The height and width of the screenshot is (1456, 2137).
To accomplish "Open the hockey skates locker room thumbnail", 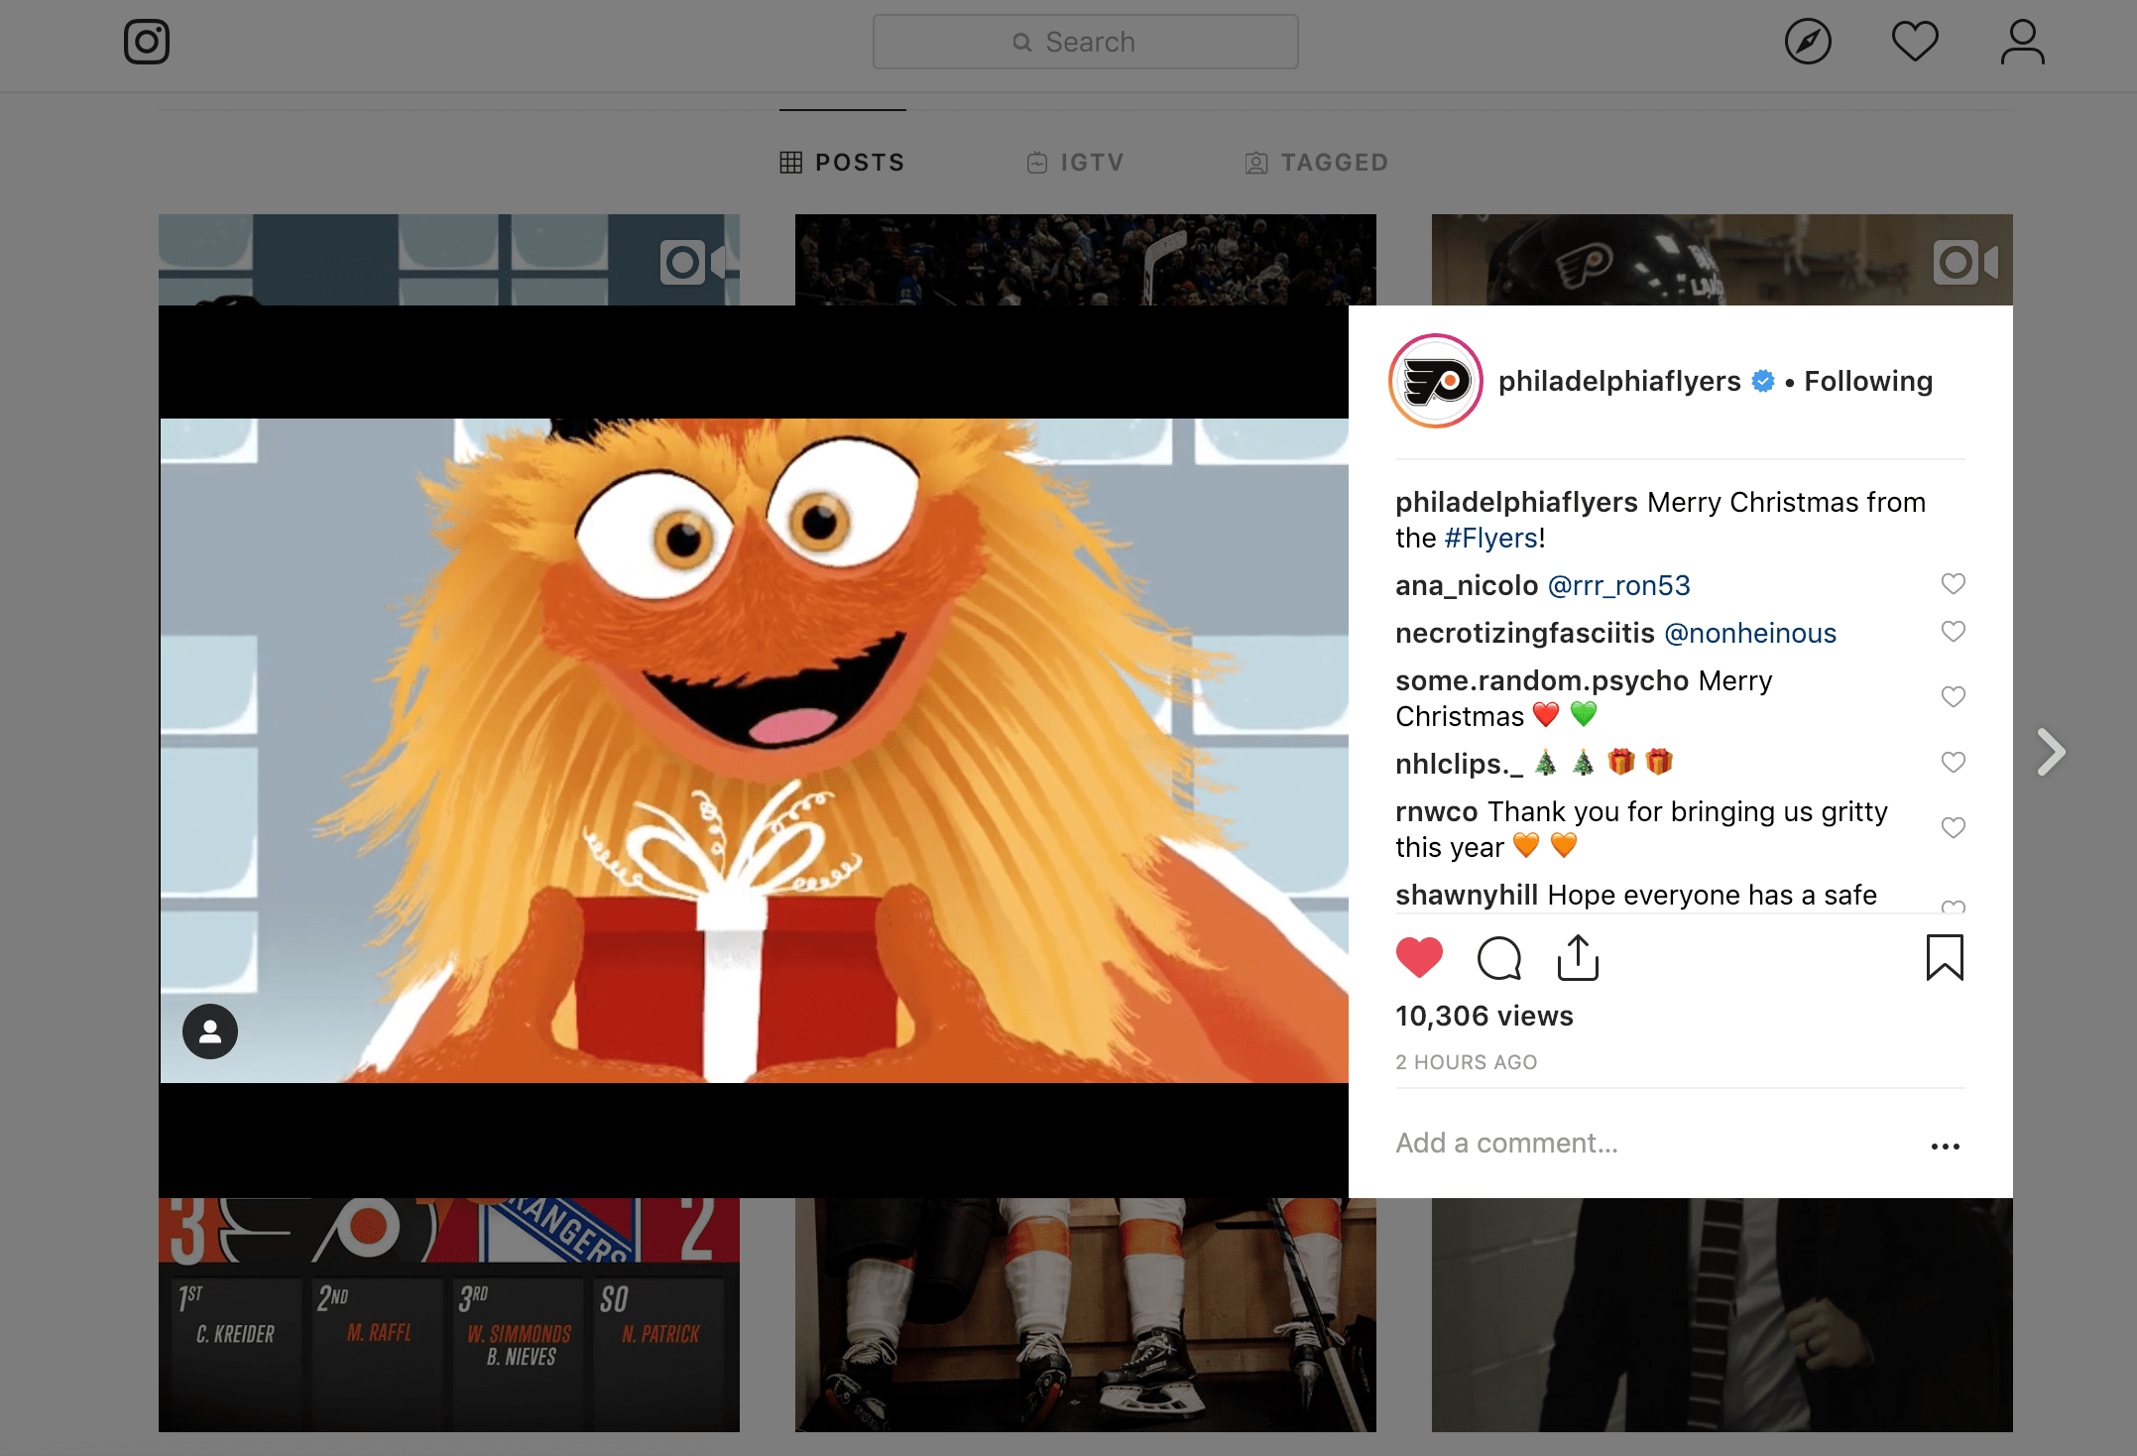I will tap(1086, 1315).
